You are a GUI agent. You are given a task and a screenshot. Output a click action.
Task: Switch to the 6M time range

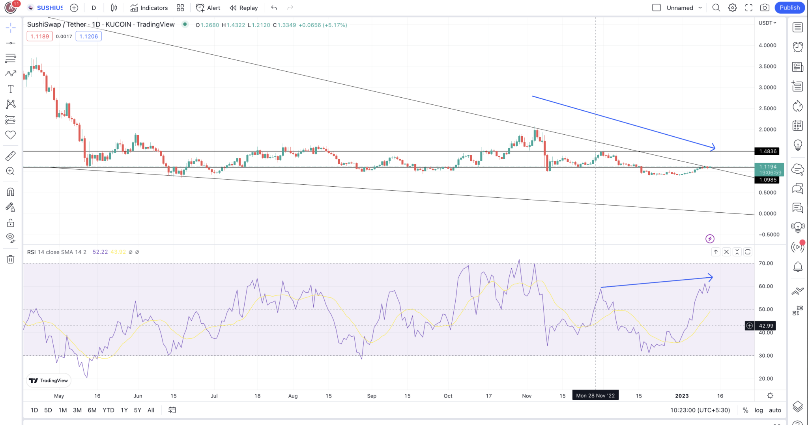coord(92,410)
